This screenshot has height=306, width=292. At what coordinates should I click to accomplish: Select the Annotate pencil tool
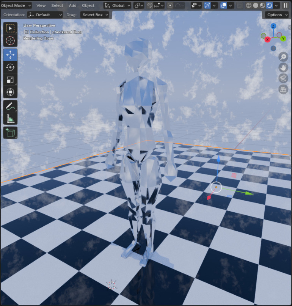[10, 106]
